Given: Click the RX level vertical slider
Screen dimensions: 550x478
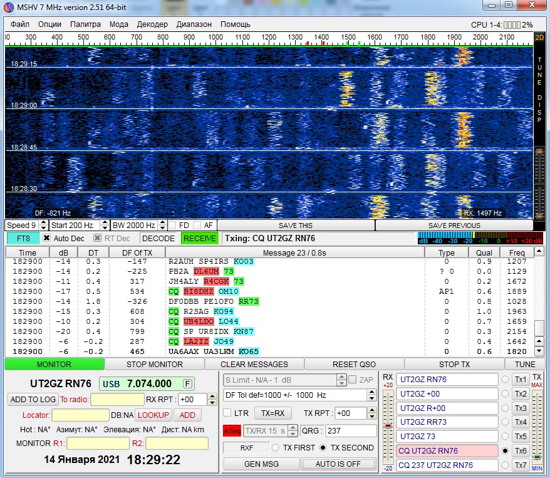Looking at the screenshot, I should click(388, 426).
